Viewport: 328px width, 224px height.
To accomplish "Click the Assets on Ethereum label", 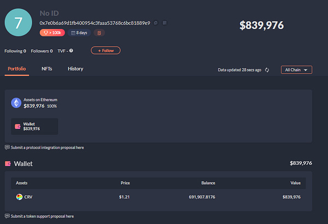I will (x=40, y=100).
